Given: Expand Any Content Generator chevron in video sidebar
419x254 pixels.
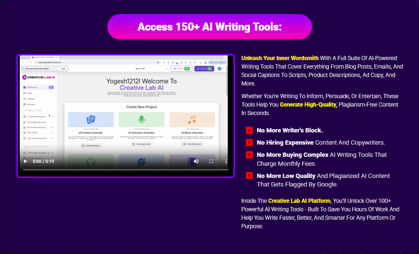Looking at the screenshot, I should pos(52,138).
